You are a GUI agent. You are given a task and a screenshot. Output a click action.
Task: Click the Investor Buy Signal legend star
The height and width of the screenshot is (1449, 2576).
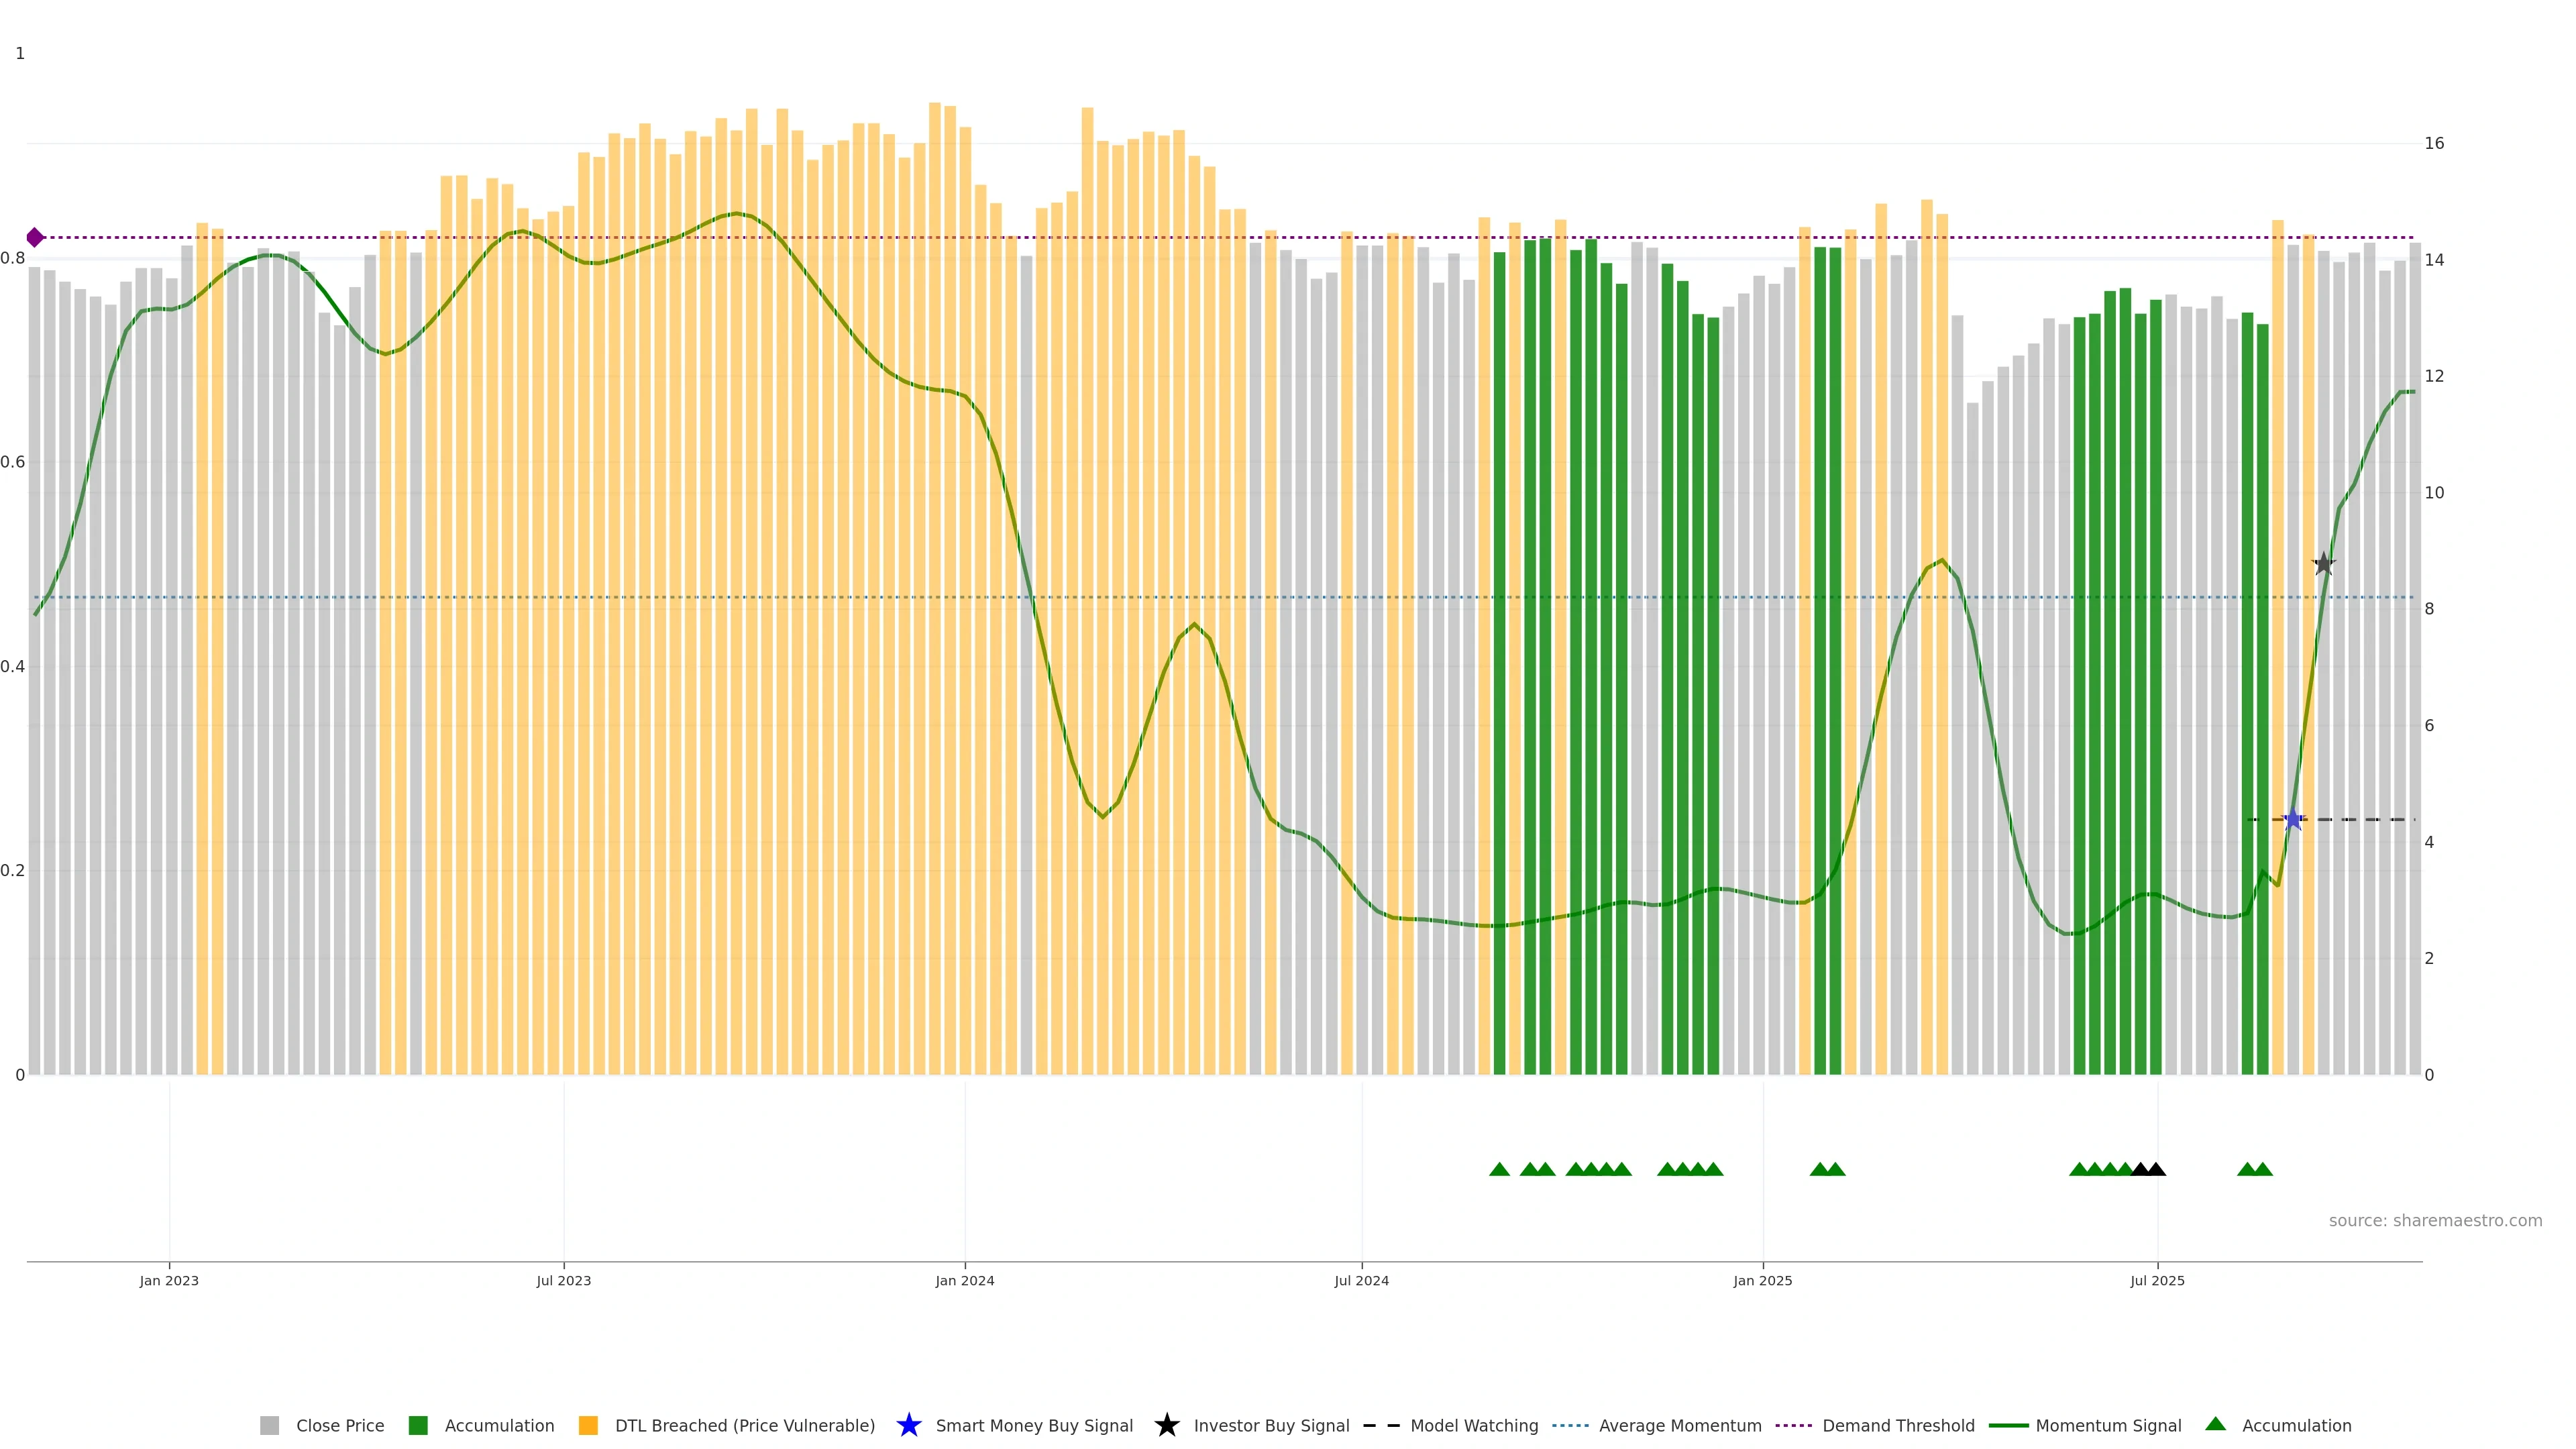click(x=1166, y=1425)
